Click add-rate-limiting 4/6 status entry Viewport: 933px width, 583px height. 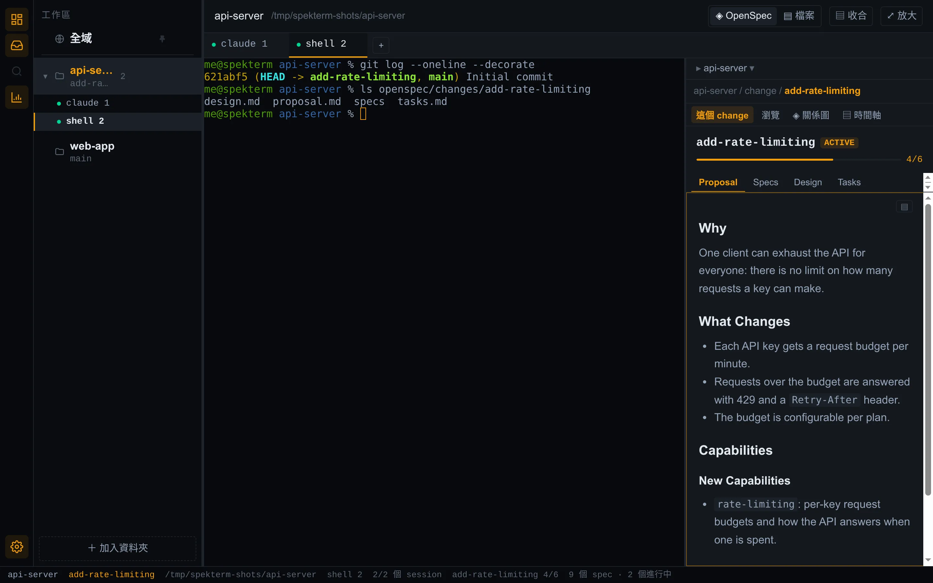point(505,575)
